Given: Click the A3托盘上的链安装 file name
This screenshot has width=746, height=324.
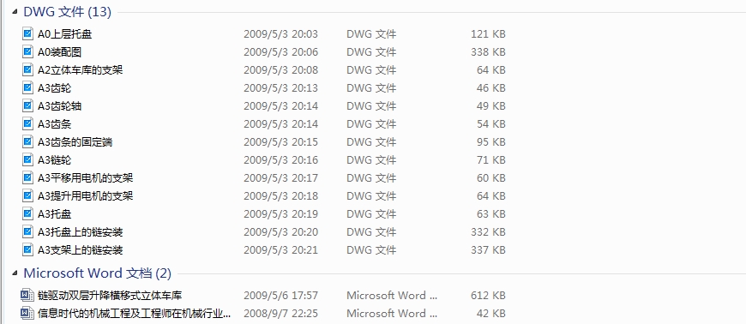Looking at the screenshot, I should (81, 232).
